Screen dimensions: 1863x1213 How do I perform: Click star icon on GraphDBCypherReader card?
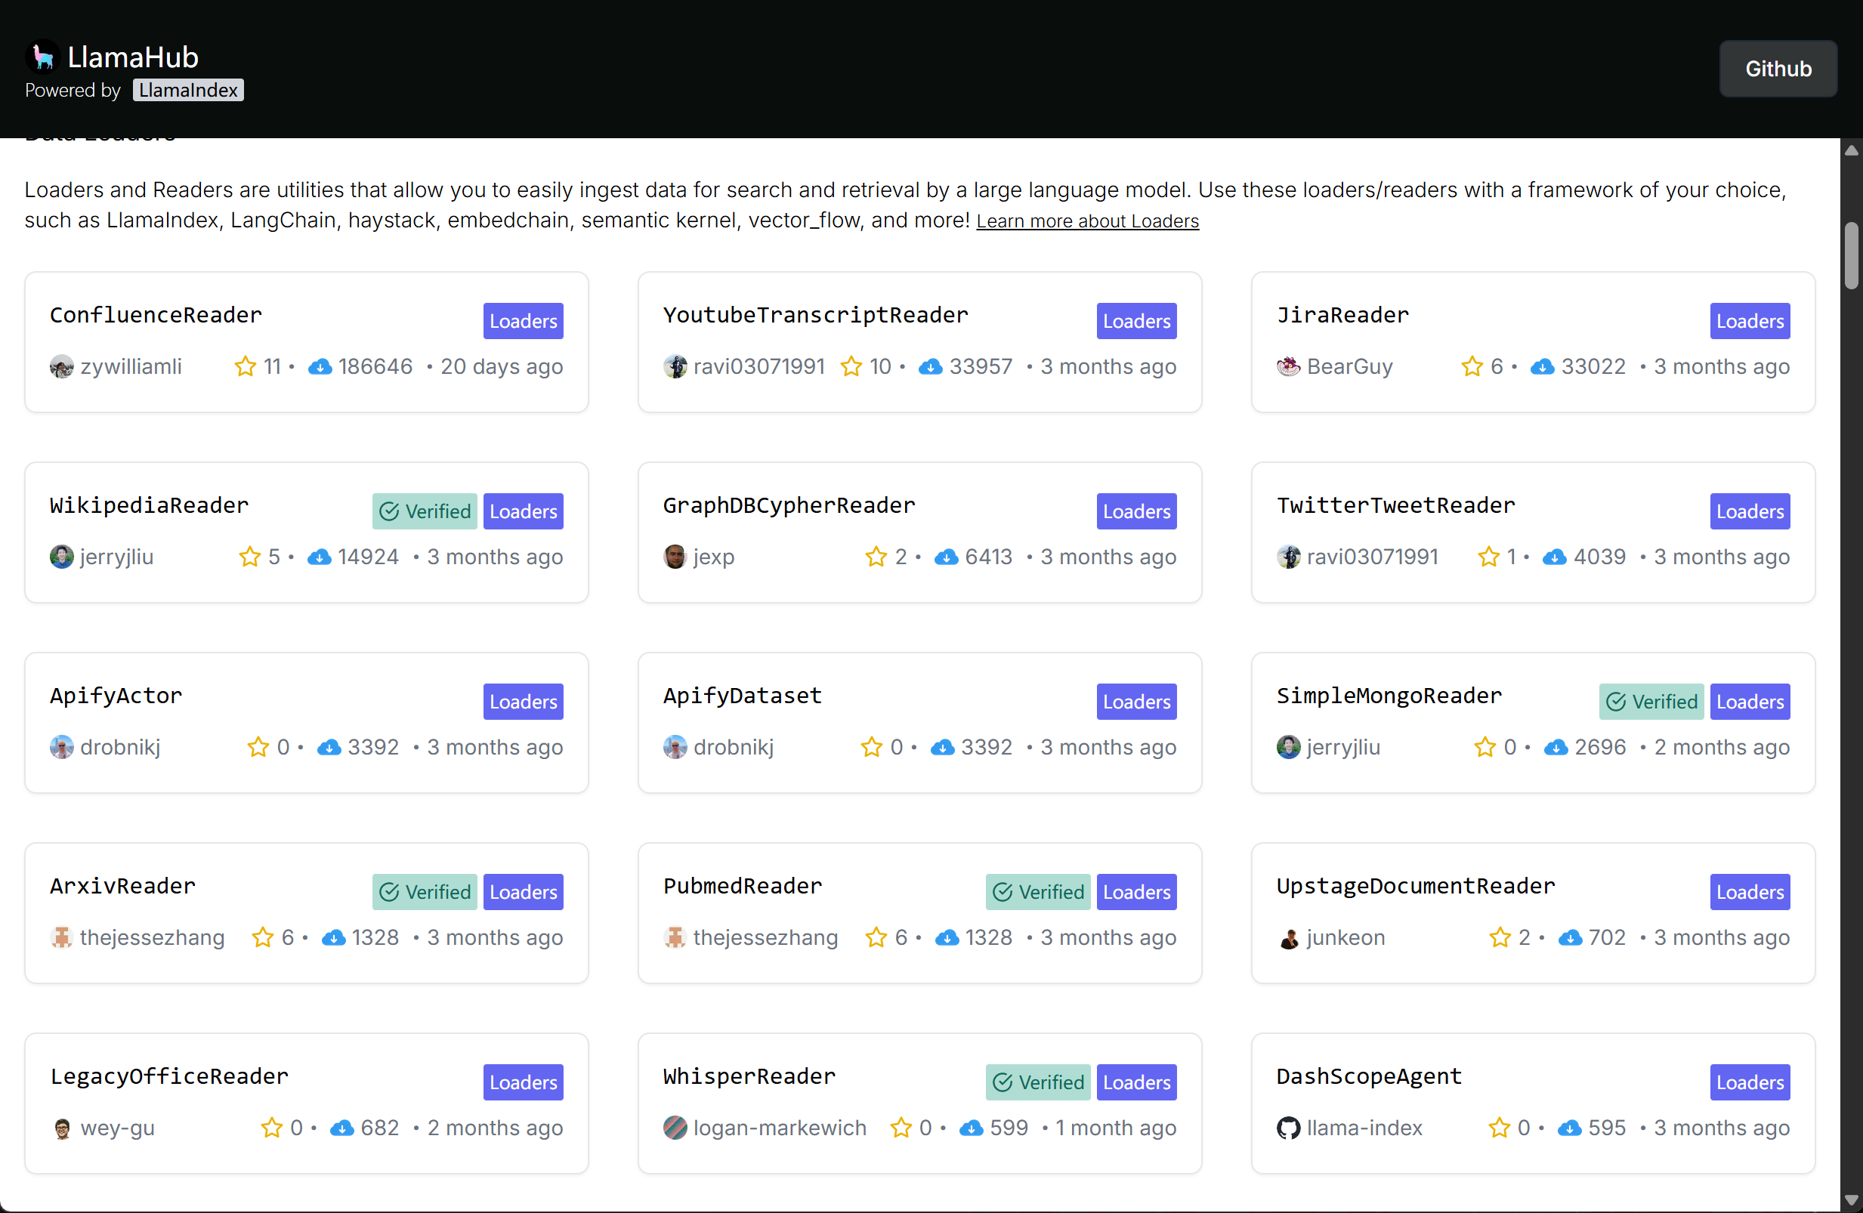click(x=876, y=557)
